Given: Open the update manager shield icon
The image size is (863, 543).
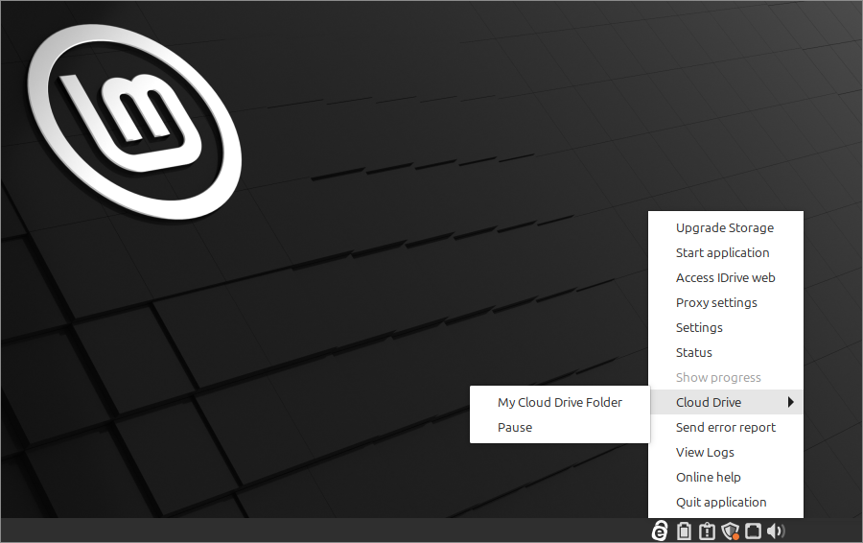Looking at the screenshot, I should click(731, 531).
